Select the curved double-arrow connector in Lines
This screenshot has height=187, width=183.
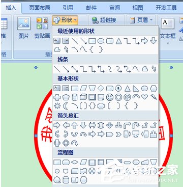pyautogui.click(x=127, y=69)
